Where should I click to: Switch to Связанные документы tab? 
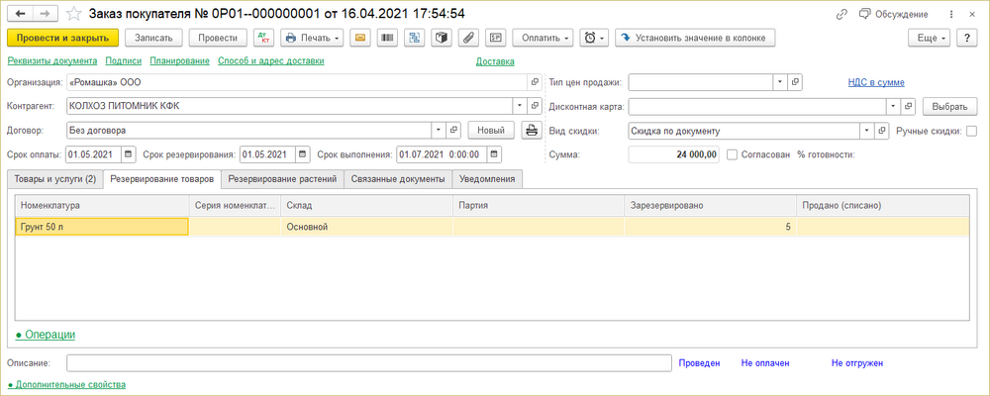(398, 179)
